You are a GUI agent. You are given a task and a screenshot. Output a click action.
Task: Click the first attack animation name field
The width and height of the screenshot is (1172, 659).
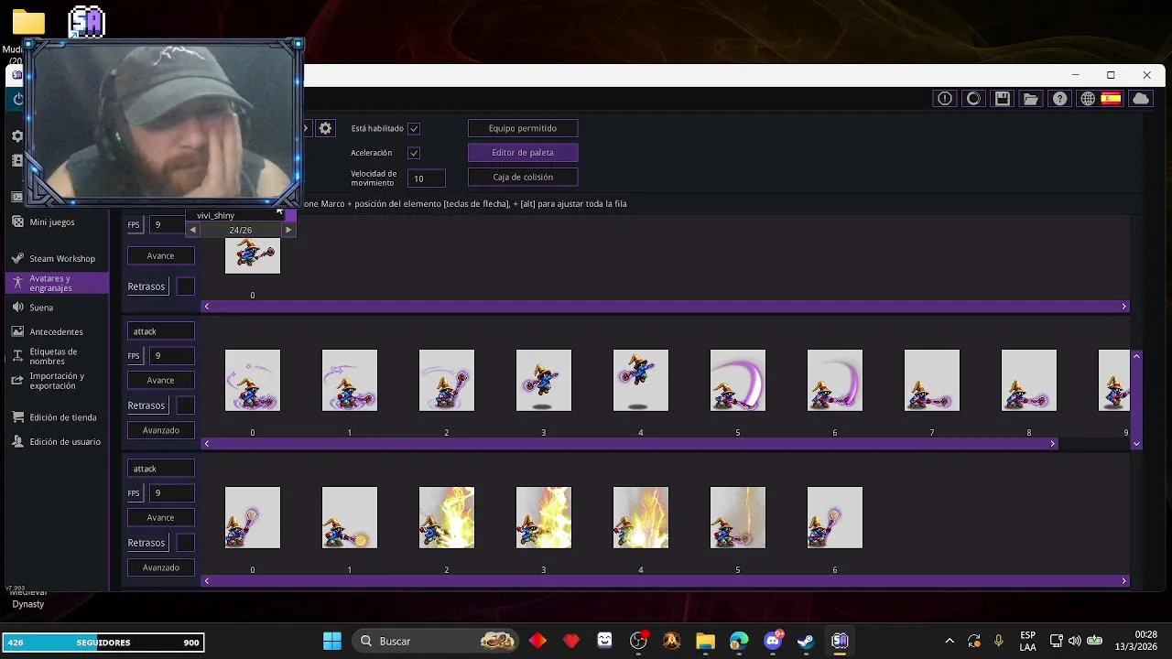pos(160,331)
